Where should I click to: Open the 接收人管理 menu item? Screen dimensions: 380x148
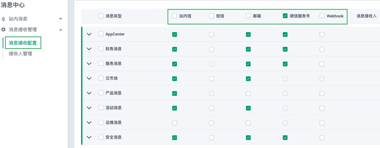20,54
